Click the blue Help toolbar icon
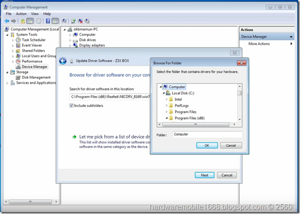Image resolution: width=300 pixels, height=214 pixels. coord(48,21)
